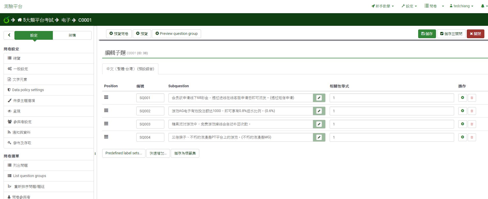Screen dimensions: 488x199
Task: Click the 預覽問卷 preview survey button
Action: coord(119,34)
